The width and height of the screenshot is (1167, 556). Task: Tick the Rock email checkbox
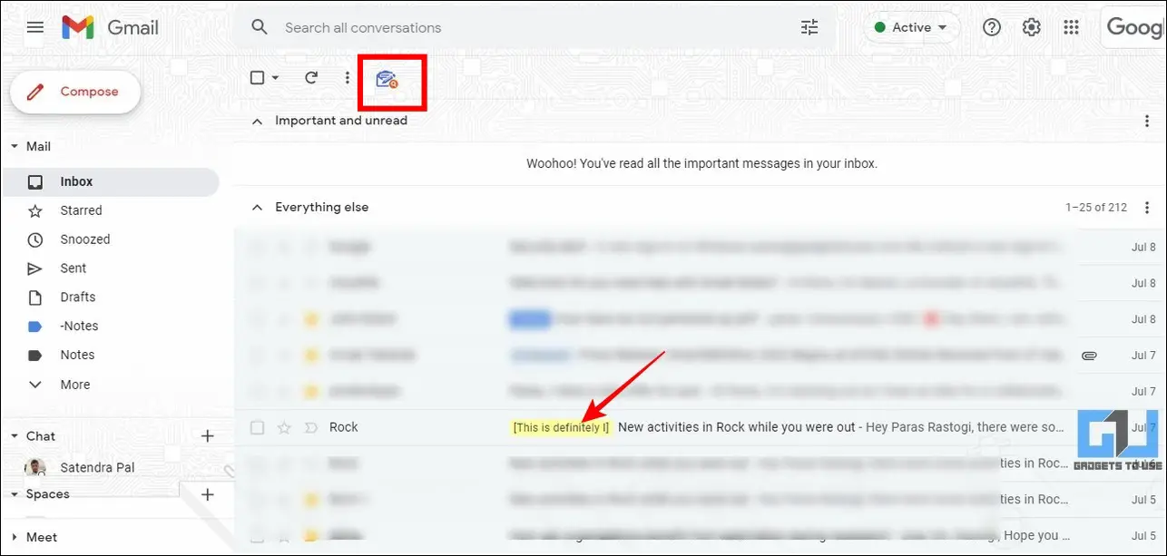click(257, 427)
